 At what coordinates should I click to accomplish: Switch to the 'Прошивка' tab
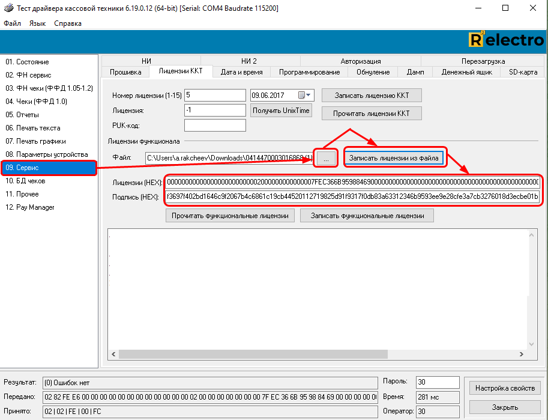126,72
